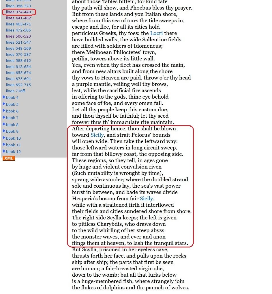Click the line 'petilia, towers above its little wall.'
The width and height of the screenshot is (272, 294).
coord(113,59)
